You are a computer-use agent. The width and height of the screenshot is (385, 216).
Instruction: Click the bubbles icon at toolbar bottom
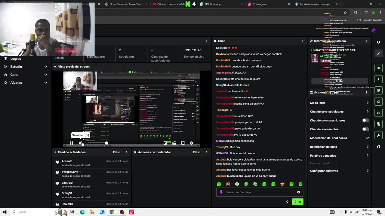click(379, 146)
